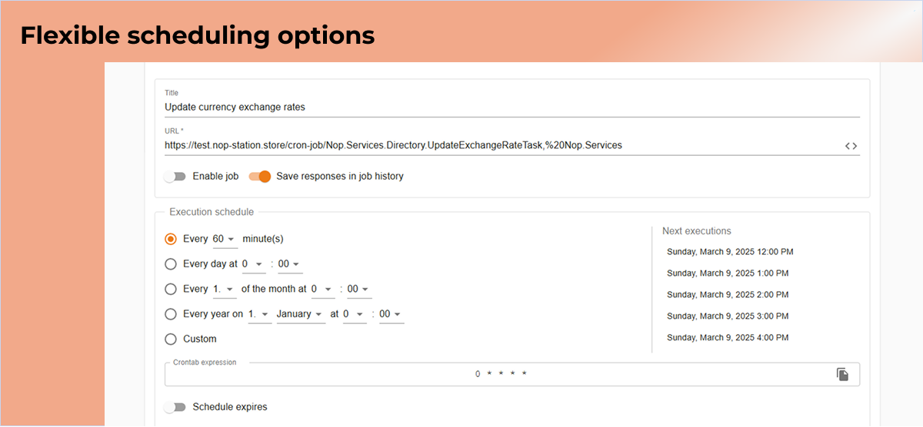Expand the day-of-month dropdown showing 1.
Viewport: 923px width, 427px height.
[x=224, y=290]
